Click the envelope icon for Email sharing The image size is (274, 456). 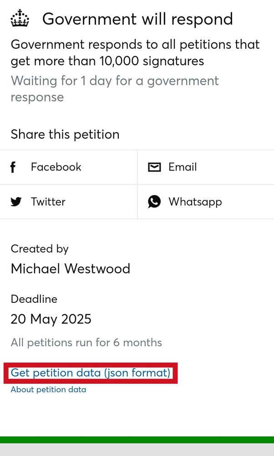(x=154, y=167)
